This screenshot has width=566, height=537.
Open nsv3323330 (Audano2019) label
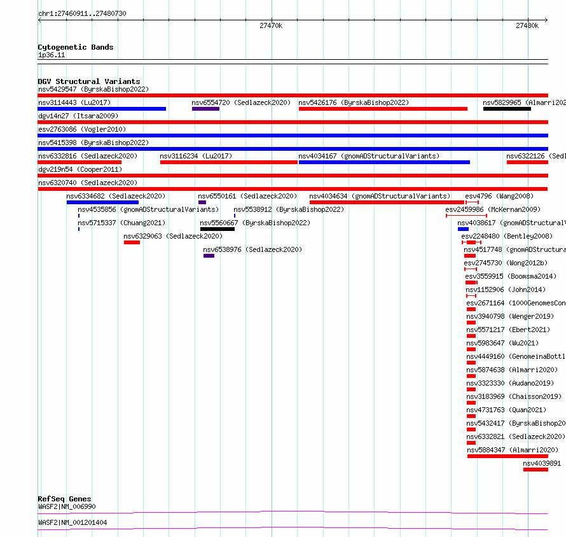pyautogui.click(x=510, y=383)
